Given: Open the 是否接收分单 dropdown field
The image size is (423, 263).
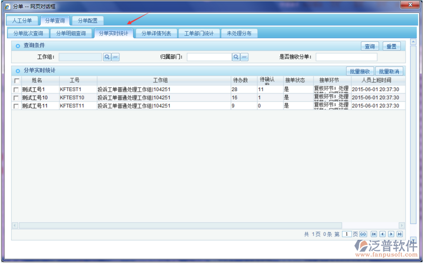Looking at the screenshot, I should point(346,57).
